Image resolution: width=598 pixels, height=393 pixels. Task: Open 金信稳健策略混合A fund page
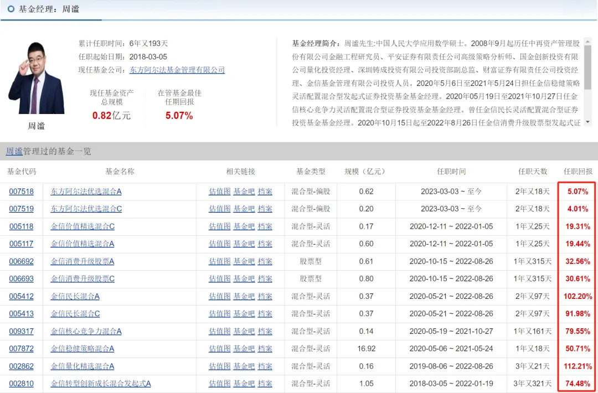(83, 348)
